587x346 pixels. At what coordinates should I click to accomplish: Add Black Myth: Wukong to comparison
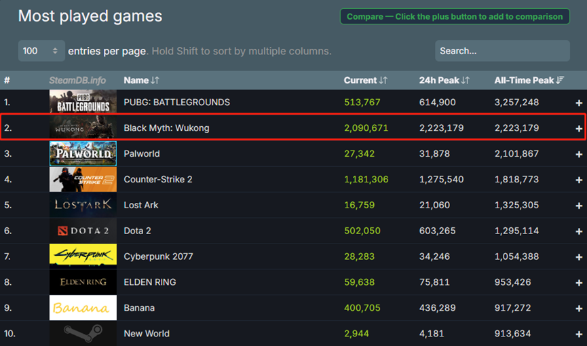coord(579,128)
